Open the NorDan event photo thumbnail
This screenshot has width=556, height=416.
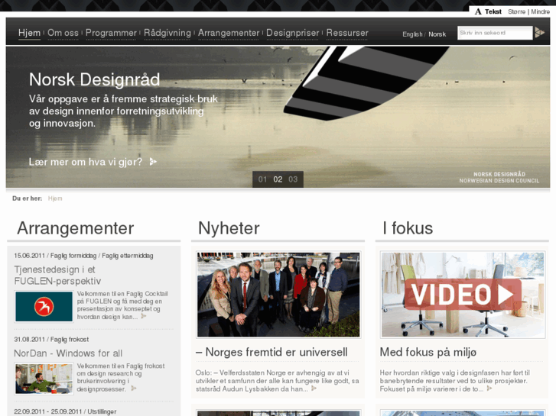44,379
